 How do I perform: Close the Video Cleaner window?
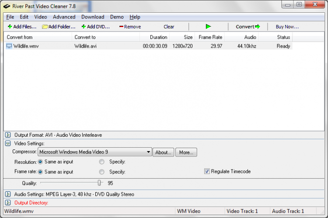coord(315,5)
